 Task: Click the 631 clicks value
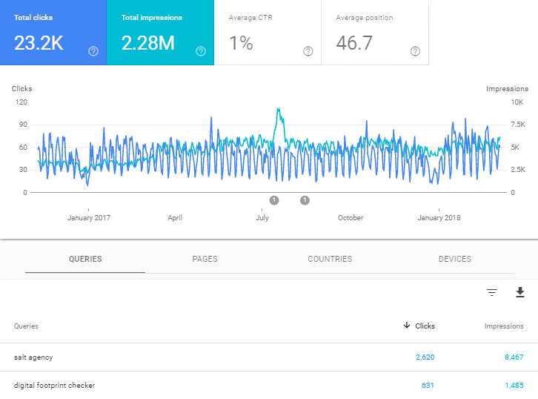(428, 385)
